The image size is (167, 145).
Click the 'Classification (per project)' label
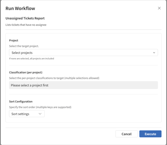(26, 72)
